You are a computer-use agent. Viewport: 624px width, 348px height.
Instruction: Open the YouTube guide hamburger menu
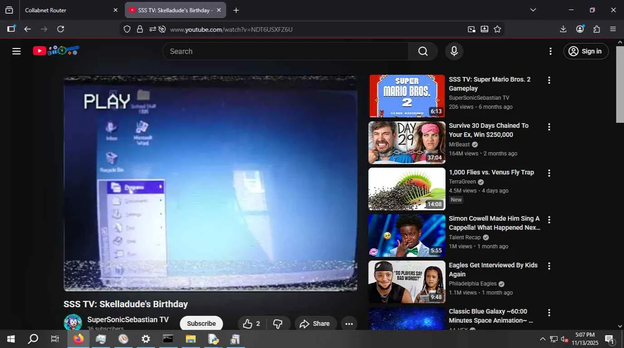point(17,51)
